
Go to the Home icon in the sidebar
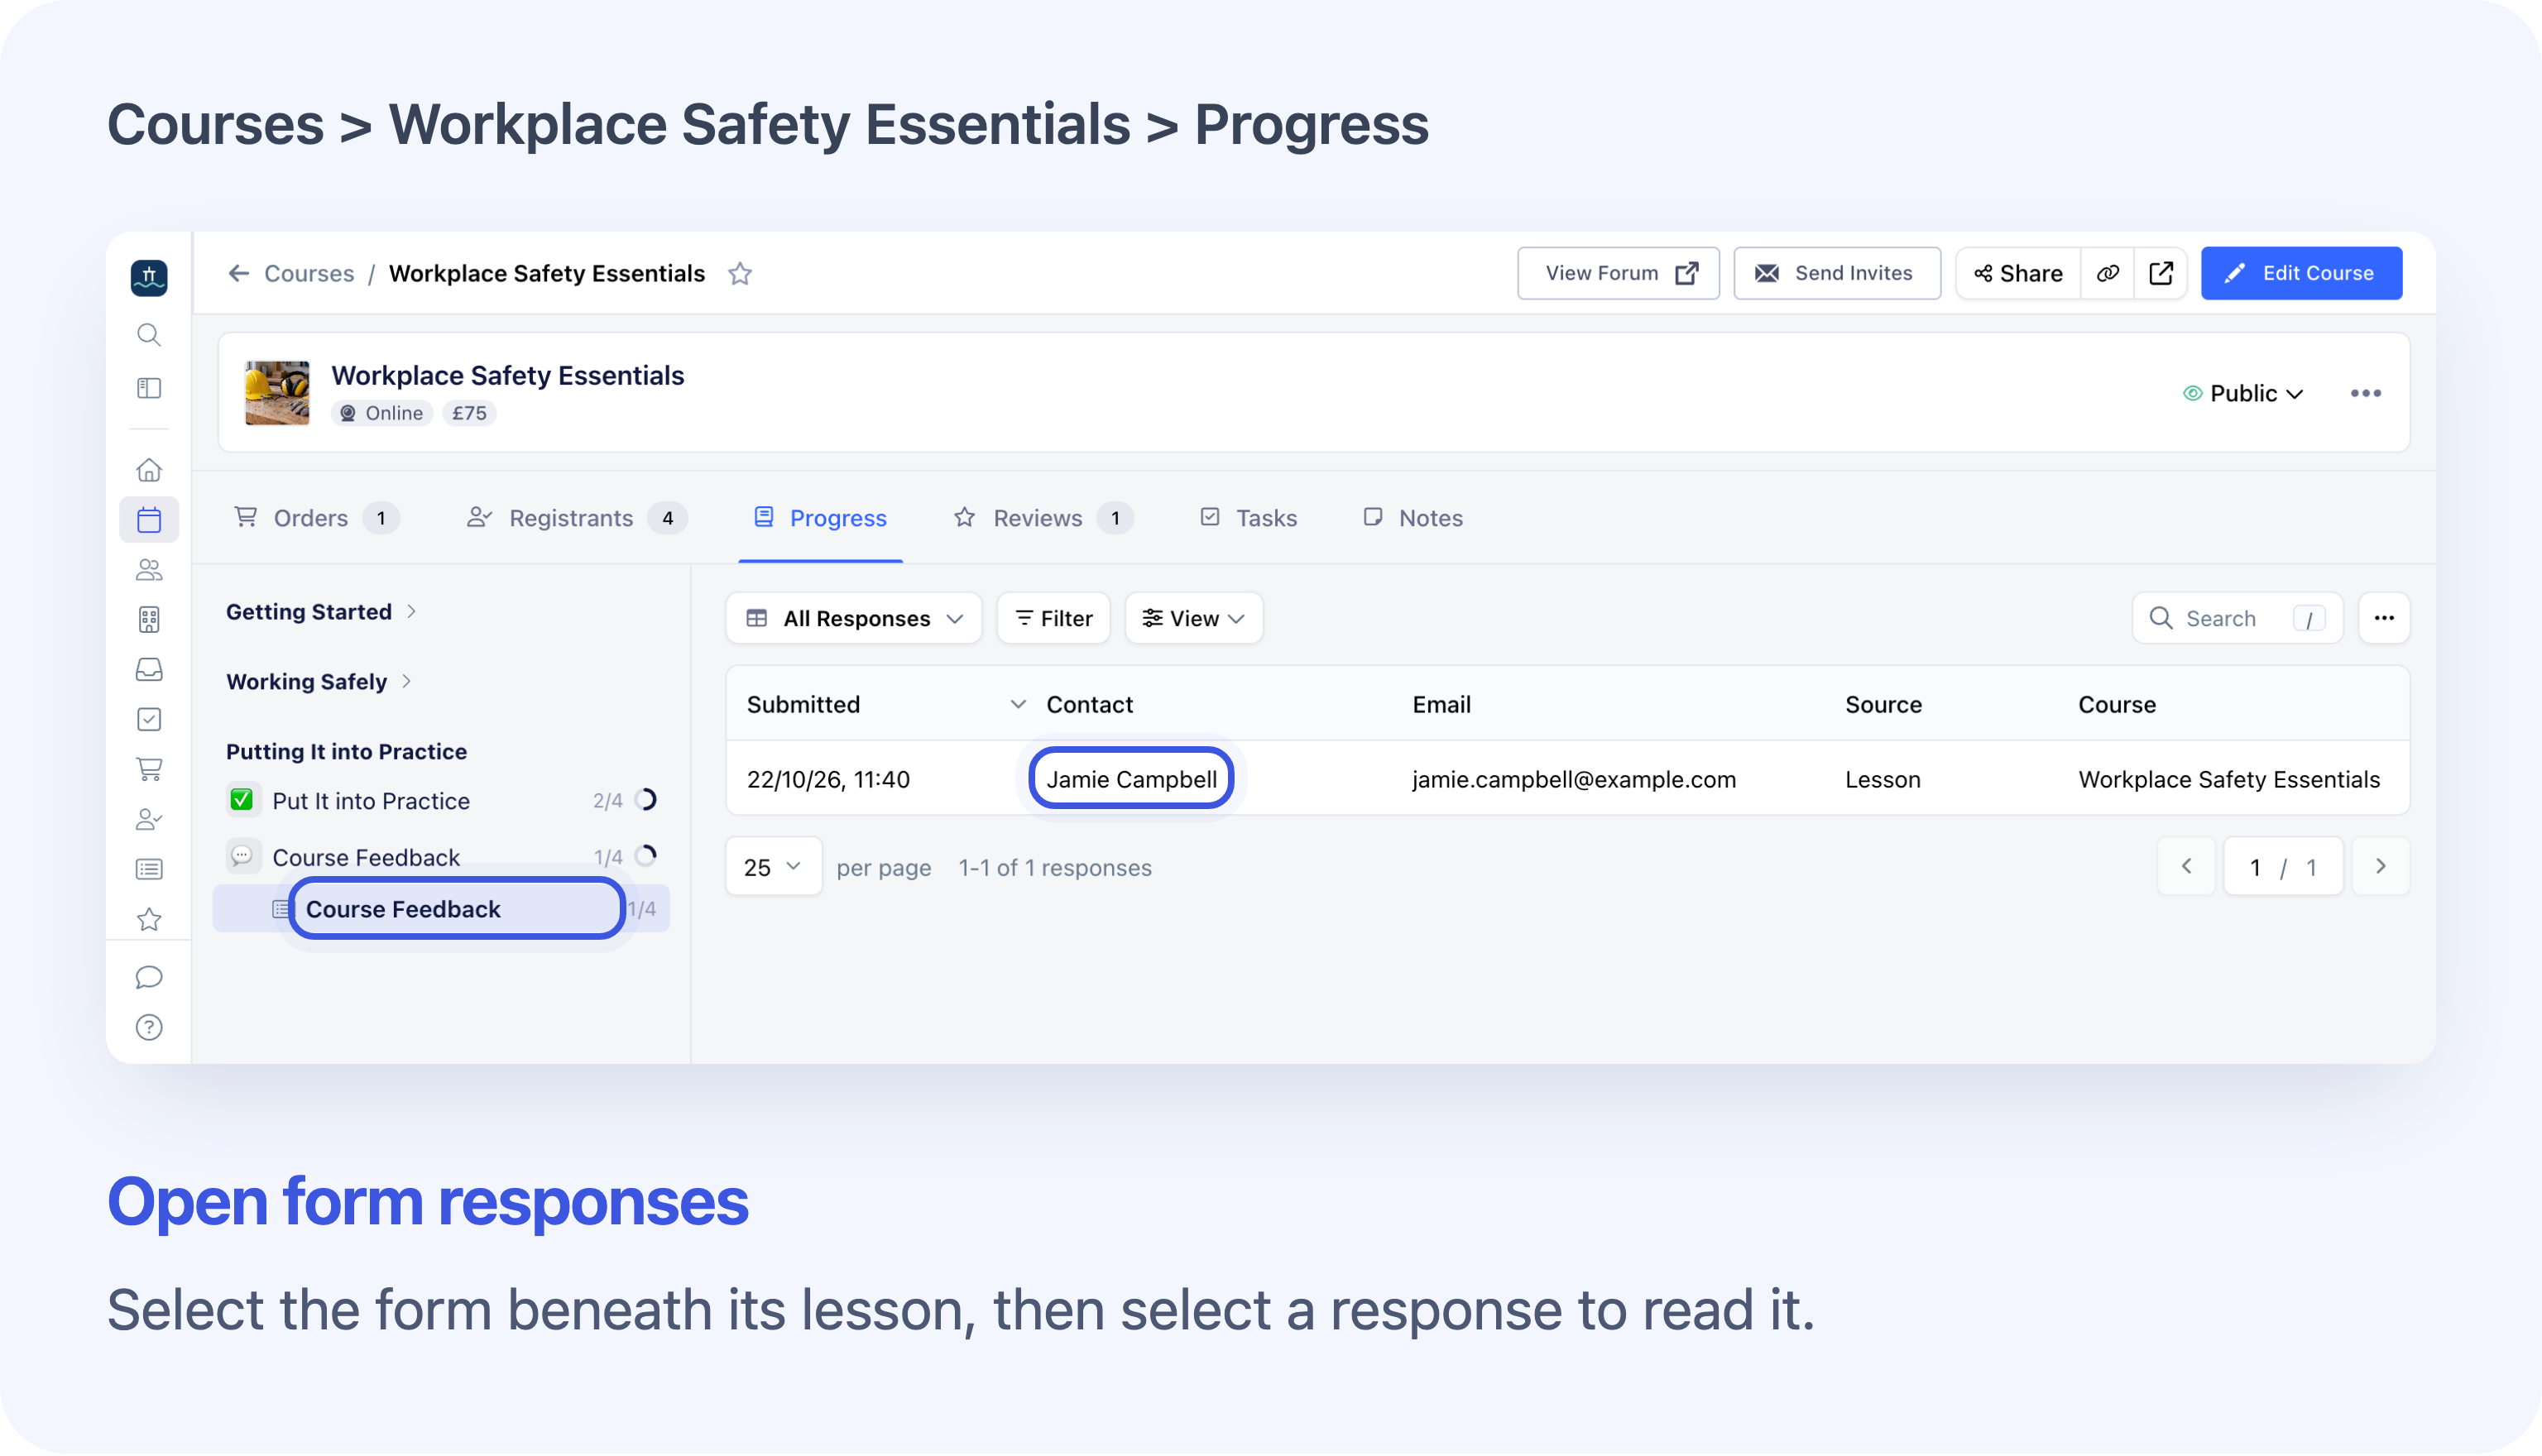point(149,469)
